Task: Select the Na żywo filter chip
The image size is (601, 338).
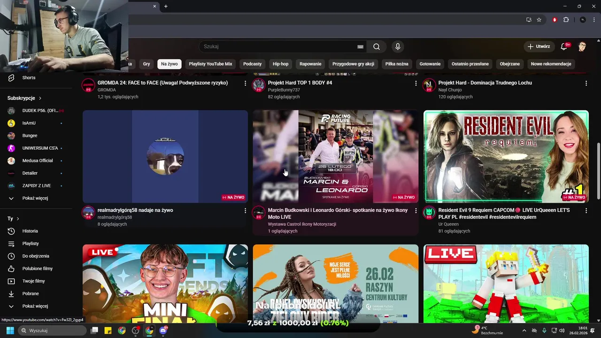Action: tap(170, 64)
